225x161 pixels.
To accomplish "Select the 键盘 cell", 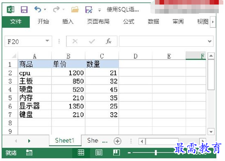I will click(x=35, y=114).
